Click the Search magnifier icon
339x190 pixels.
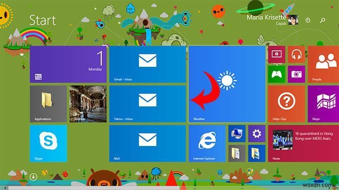(323, 20)
